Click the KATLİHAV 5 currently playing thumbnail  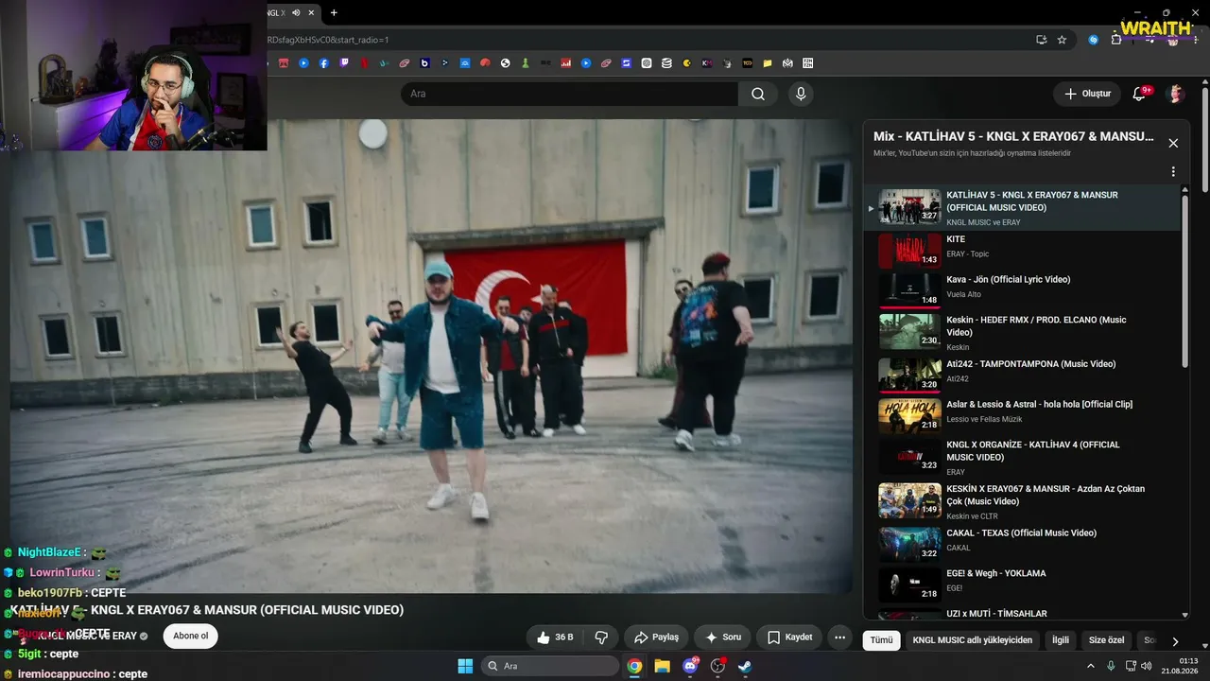tap(909, 207)
